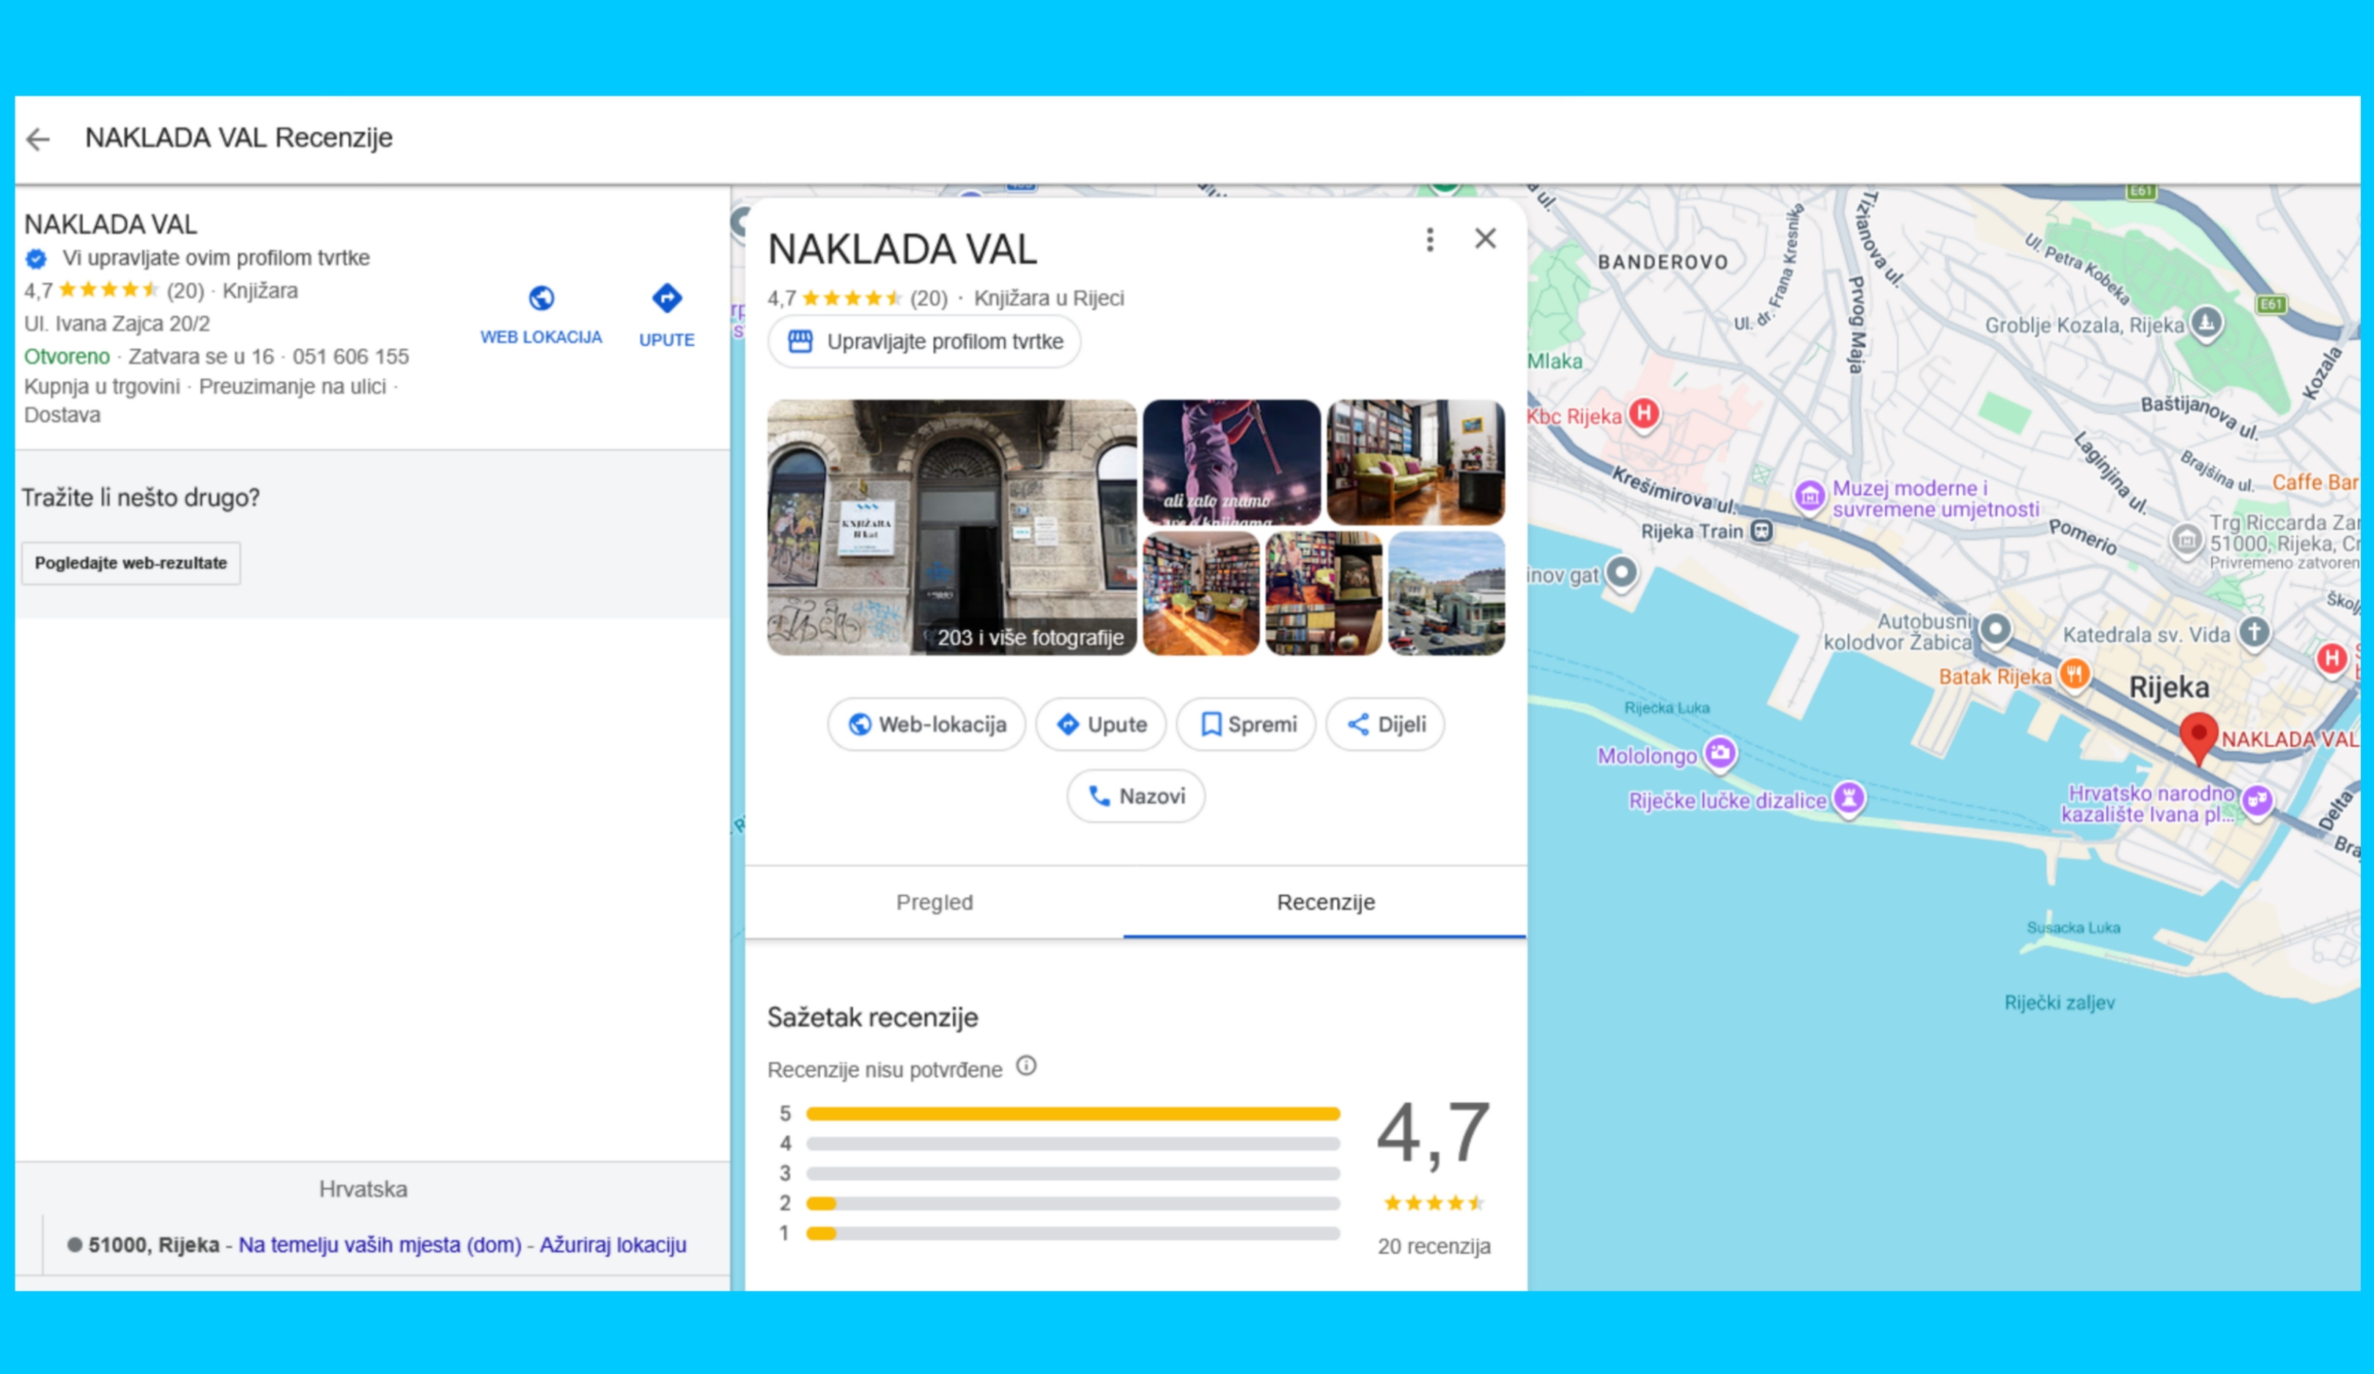Go back using the arrow beside NAKLADA VAL Recenzije
This screenshot has width=2374, height=1374.
(37, 139)
